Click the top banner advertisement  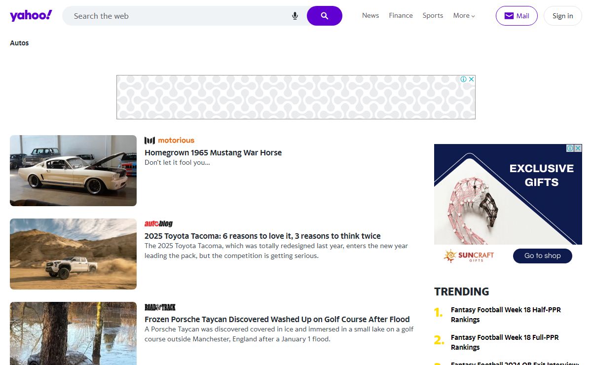pyautogui.click(x=296, y=97)
